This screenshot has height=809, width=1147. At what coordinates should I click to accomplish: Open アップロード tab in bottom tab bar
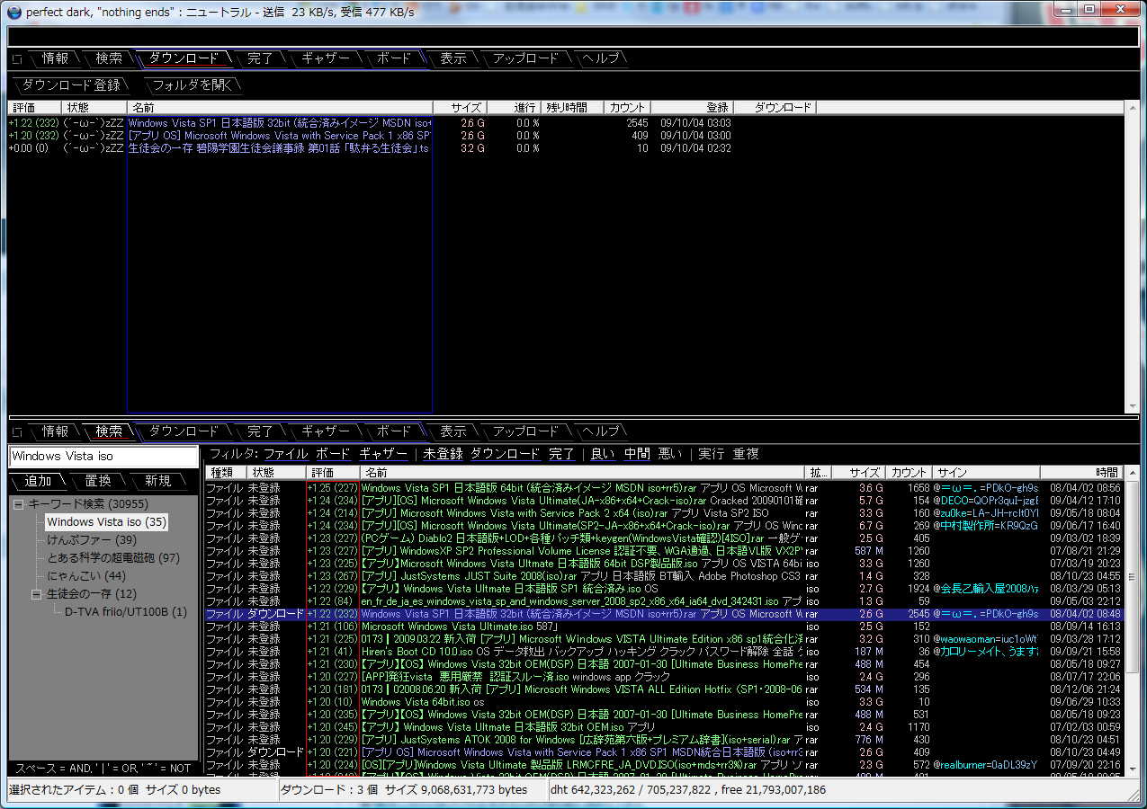point(526,431)
